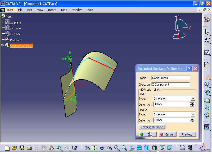Image resolution: width=212 pixels, height=154 pixels.
Task: Save the part with the floppy icon
Action: click(x=22, y=148)
